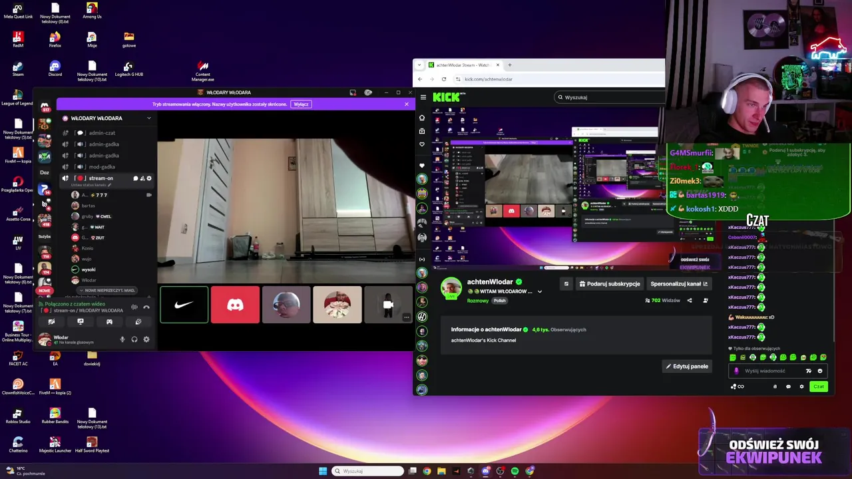
Task: Open the Rozmowy category link
Action: tap(477, 301)
